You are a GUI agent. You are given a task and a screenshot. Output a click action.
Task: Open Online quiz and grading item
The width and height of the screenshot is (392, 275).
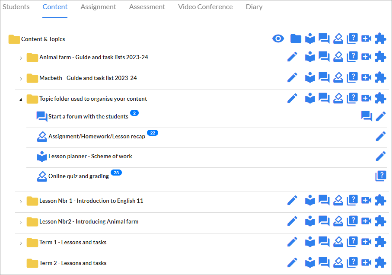tap(79, 176)
